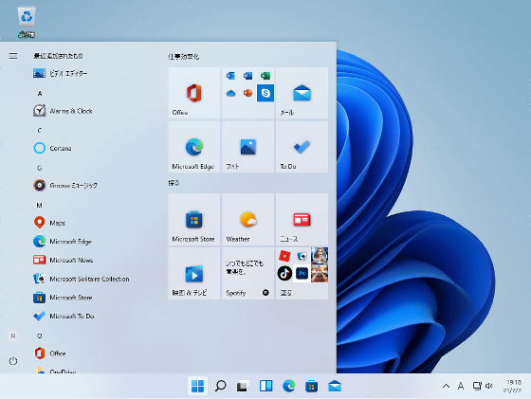
Task: Open Microsoft Store from the taskbar
Action: [311, 386]
